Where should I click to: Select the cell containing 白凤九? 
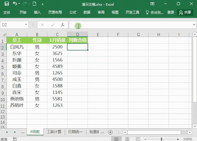coord(17,47)
